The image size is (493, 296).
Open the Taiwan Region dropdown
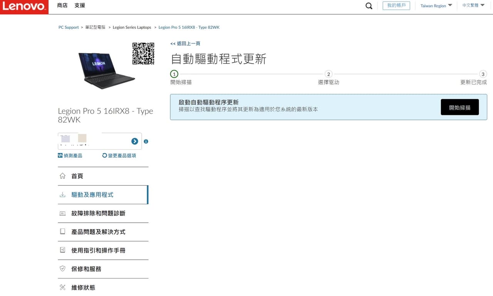436,6
